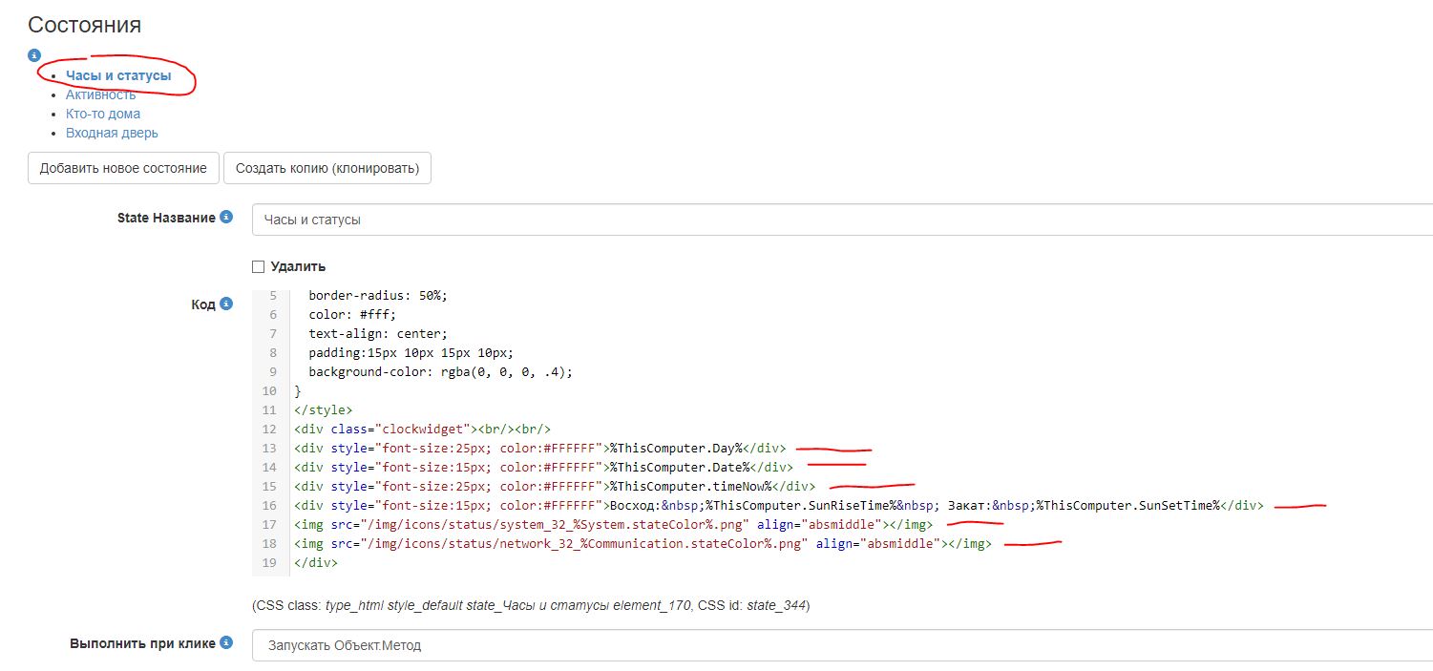Click the closing style tag line

[324, 409]
